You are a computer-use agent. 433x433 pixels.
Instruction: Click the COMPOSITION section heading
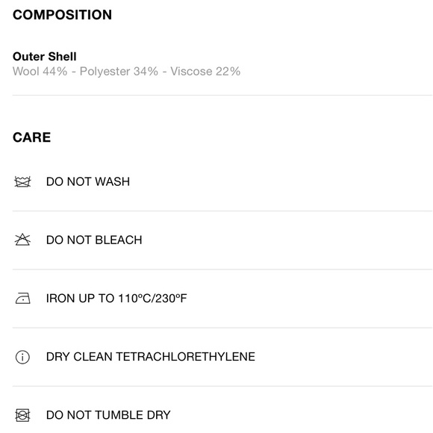tap(62, 15)
